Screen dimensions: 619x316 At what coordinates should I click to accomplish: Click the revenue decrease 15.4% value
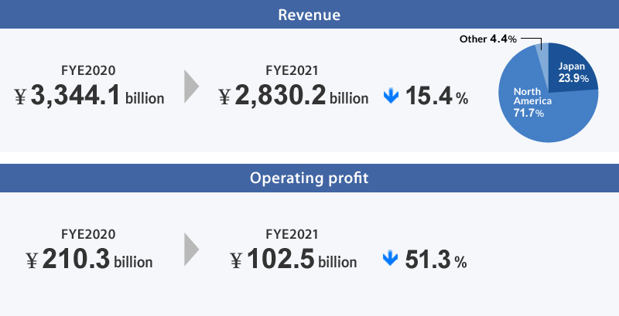pos(436,96)
